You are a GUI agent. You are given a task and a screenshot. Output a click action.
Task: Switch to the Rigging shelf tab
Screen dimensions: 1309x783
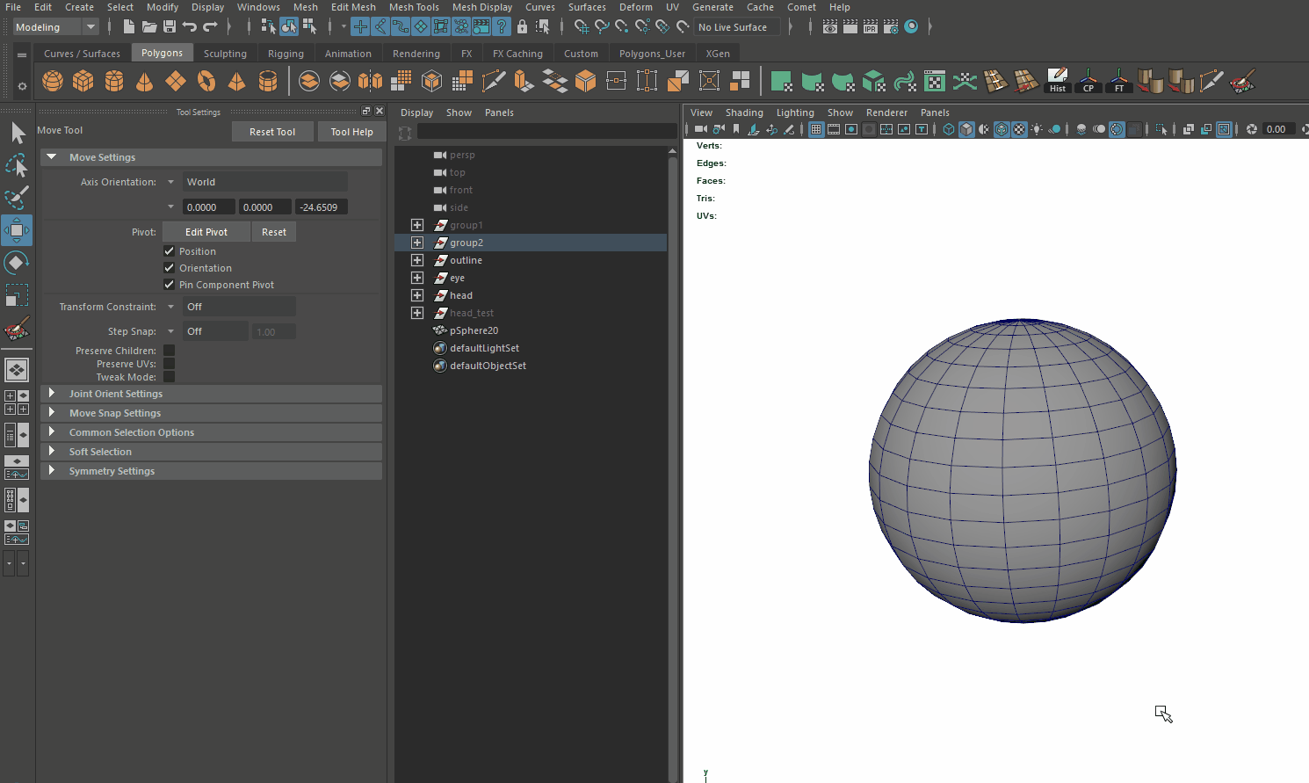point(286,54)
